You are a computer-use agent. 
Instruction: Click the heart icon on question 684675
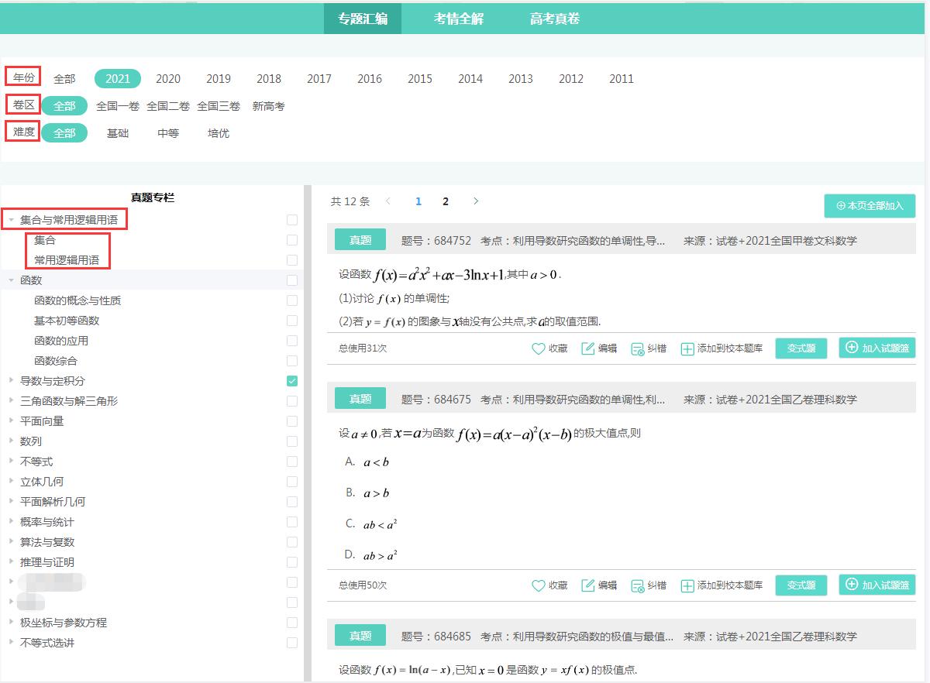pos(539,585)
